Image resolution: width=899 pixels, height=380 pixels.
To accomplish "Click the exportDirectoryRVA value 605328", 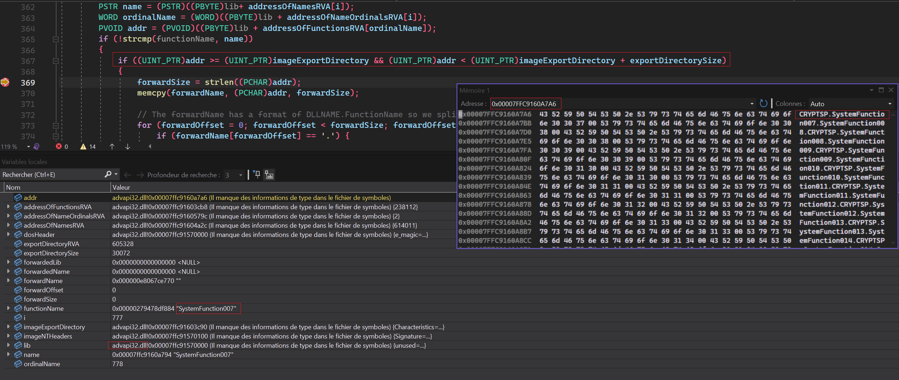I will tap(123, 244).
